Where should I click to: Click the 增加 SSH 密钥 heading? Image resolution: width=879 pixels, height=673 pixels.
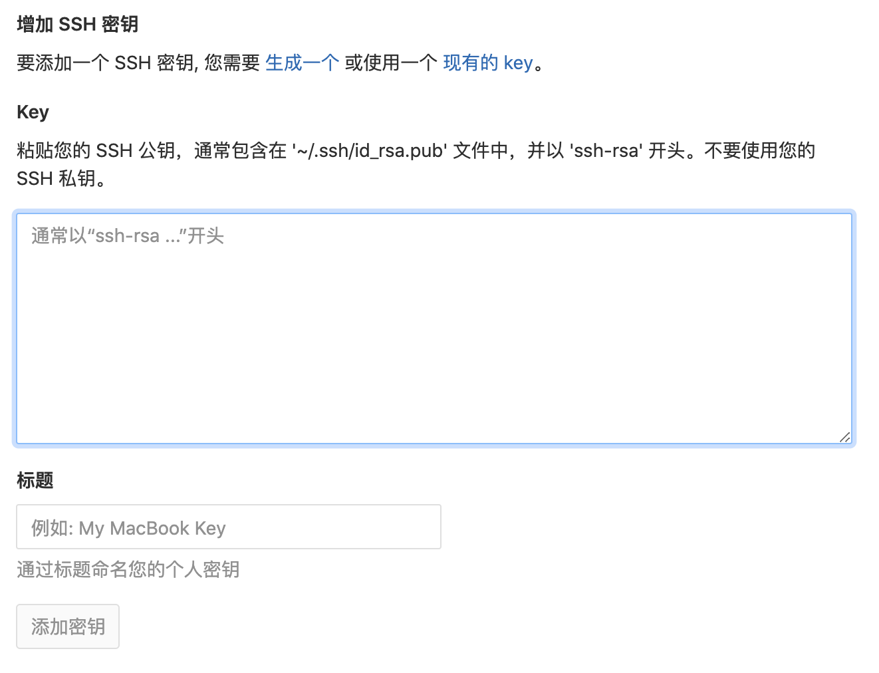[x=77, y=24]
